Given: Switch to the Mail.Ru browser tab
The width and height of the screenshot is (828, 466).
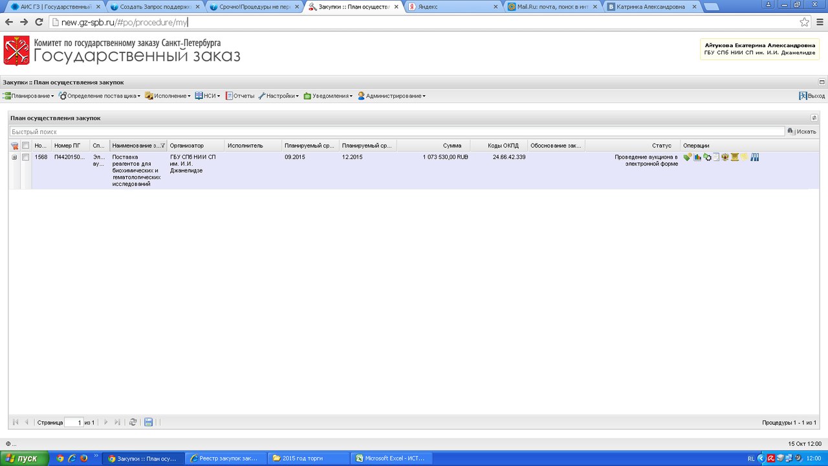Looking at the screenshot, I should (x=552, y=6).
